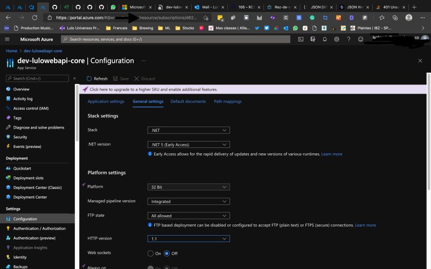Open Security in the sidebar
Screen dimensions: 431x269
pyautogui.click(x=20, y=137)
